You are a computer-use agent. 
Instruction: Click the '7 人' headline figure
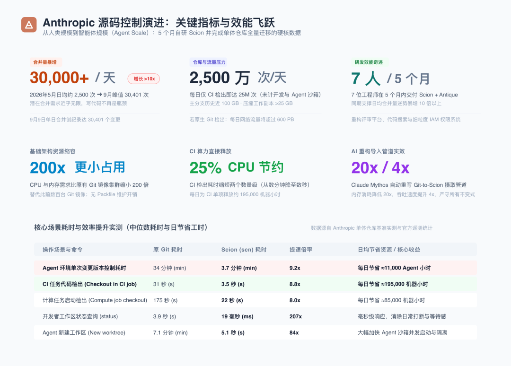(x=366, y=78)
